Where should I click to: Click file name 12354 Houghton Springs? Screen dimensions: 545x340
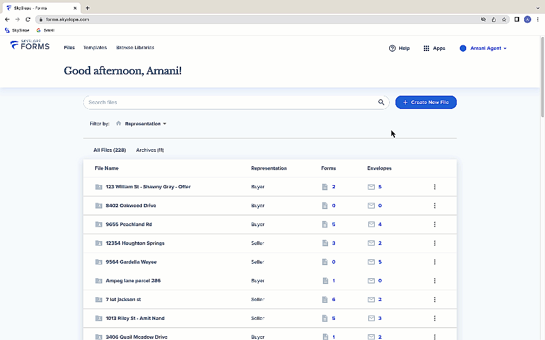click(135, 243)
